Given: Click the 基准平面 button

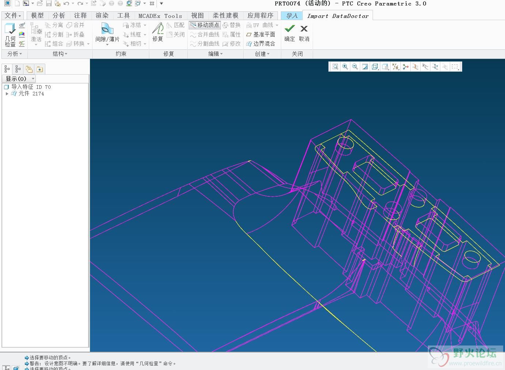Looking at the screenshot, I should [x=261, y=34].
